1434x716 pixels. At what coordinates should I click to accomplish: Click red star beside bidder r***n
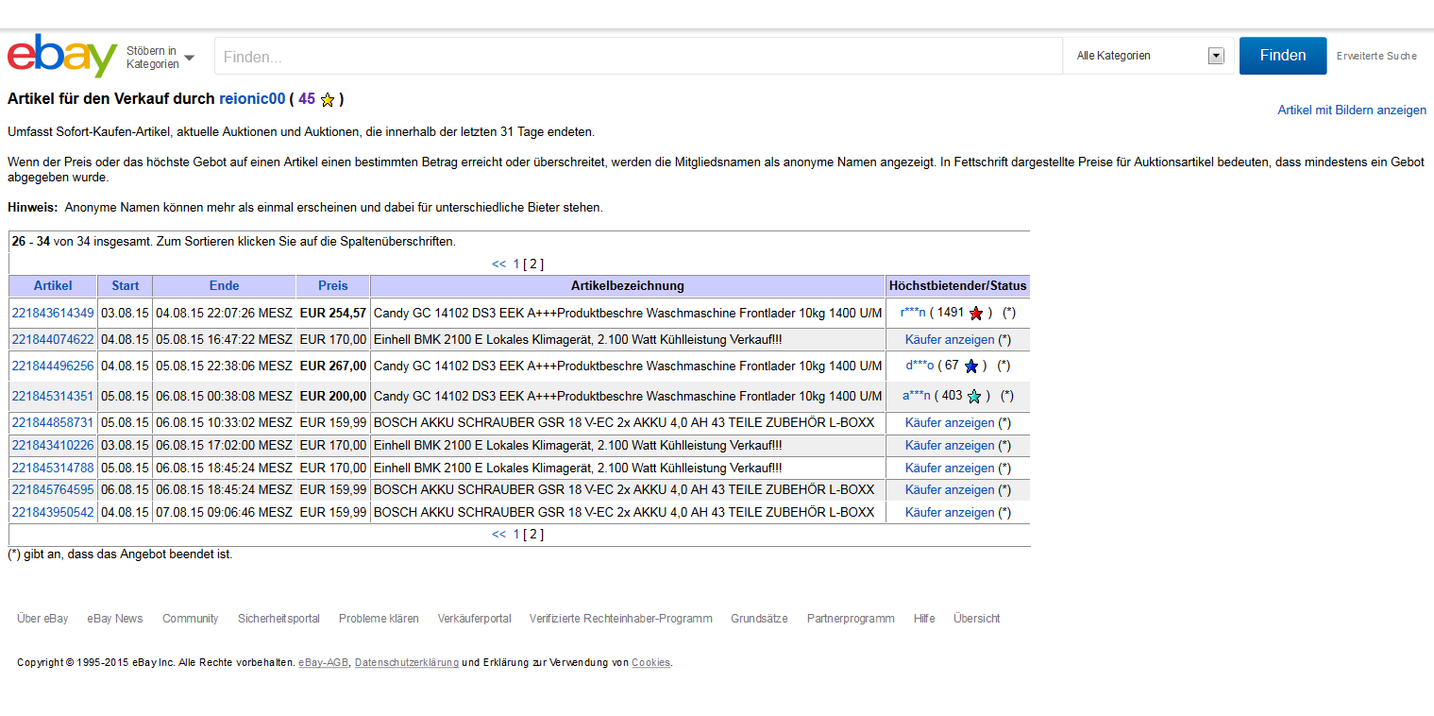pyautogui.click(x=976, y=313)
